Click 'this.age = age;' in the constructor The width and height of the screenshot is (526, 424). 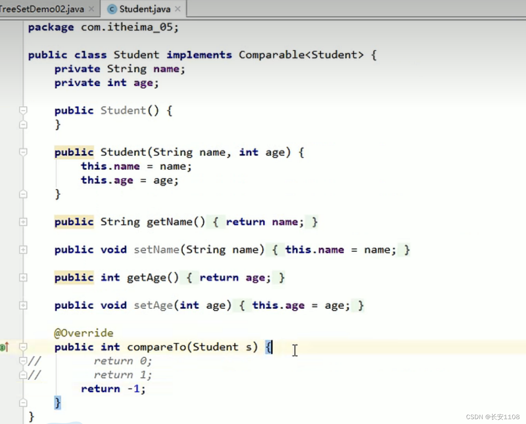(x=129, y=180)
